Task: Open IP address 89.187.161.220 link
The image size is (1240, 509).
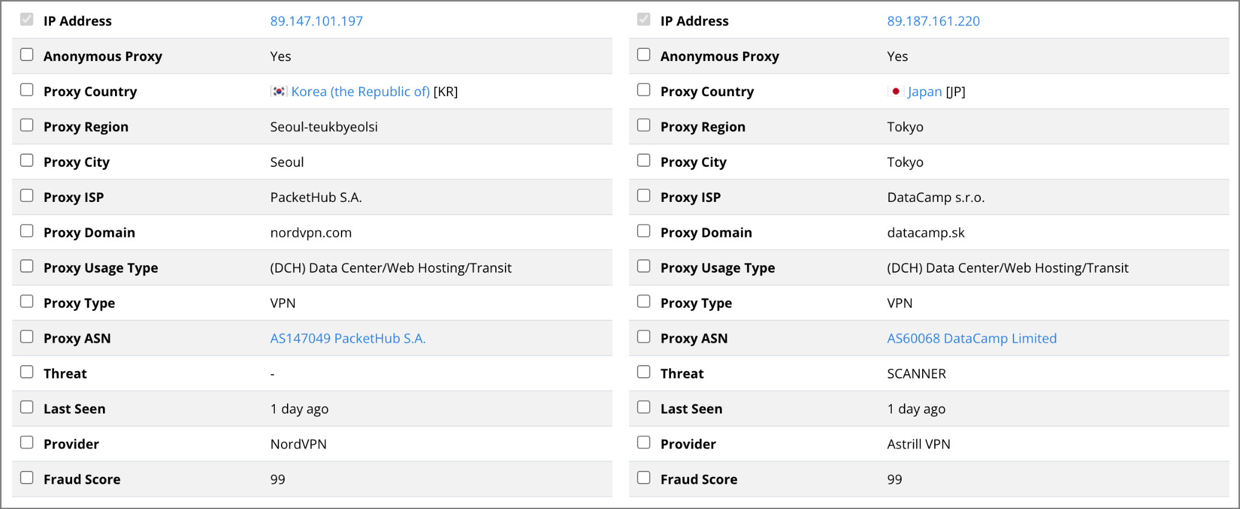Action: pyautogui.click(x=934, y=21)
